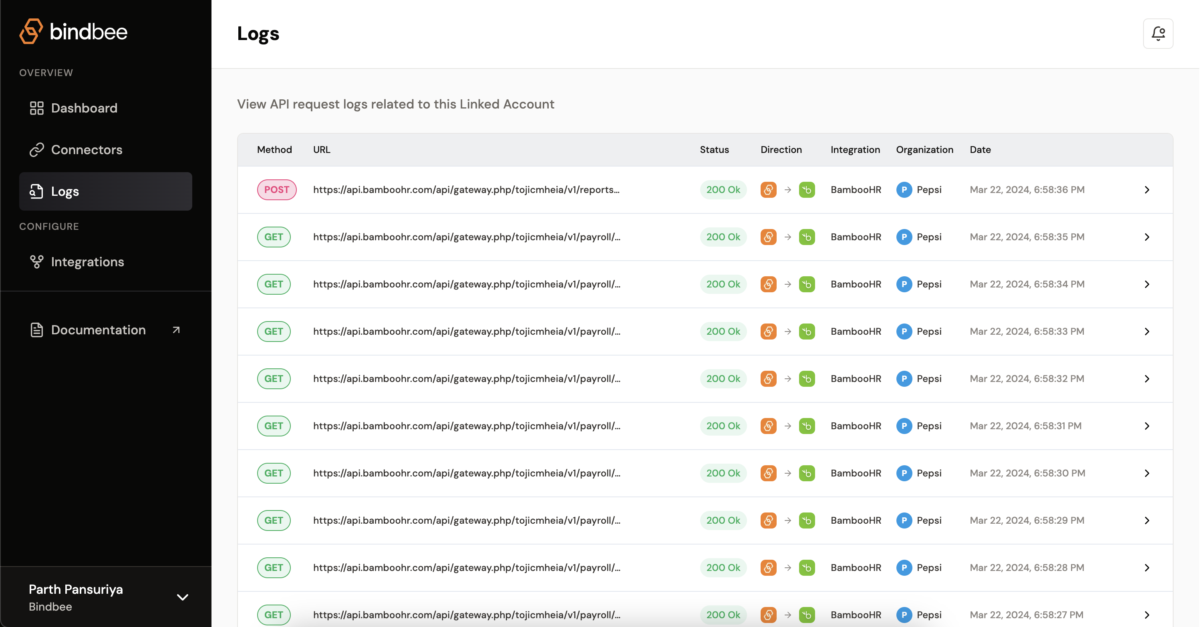Click the green BambooHR icon in the 6:58:27 PM row
This screenshot has height=627, width=1200.
(x=807, y=615)
